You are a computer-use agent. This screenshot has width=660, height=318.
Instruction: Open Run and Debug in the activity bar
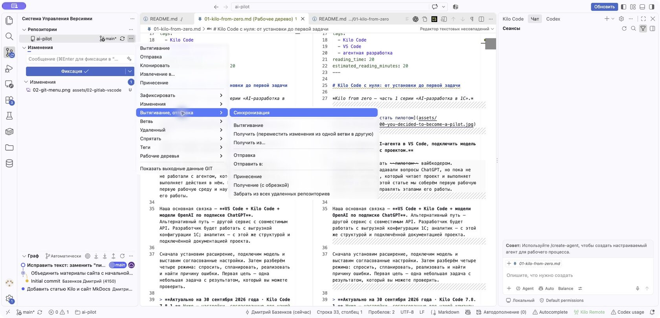pos(9,69)
